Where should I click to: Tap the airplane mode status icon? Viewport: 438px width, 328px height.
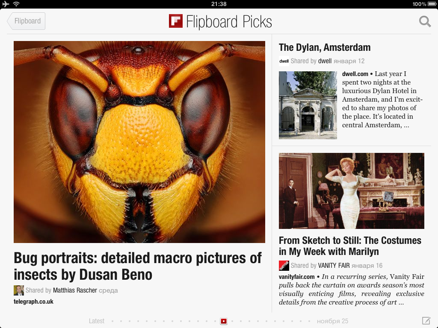(6, 4)
